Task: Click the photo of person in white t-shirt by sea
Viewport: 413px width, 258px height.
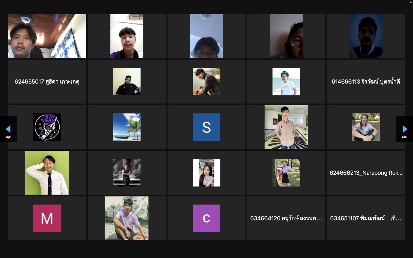Action: click(286, 82)
